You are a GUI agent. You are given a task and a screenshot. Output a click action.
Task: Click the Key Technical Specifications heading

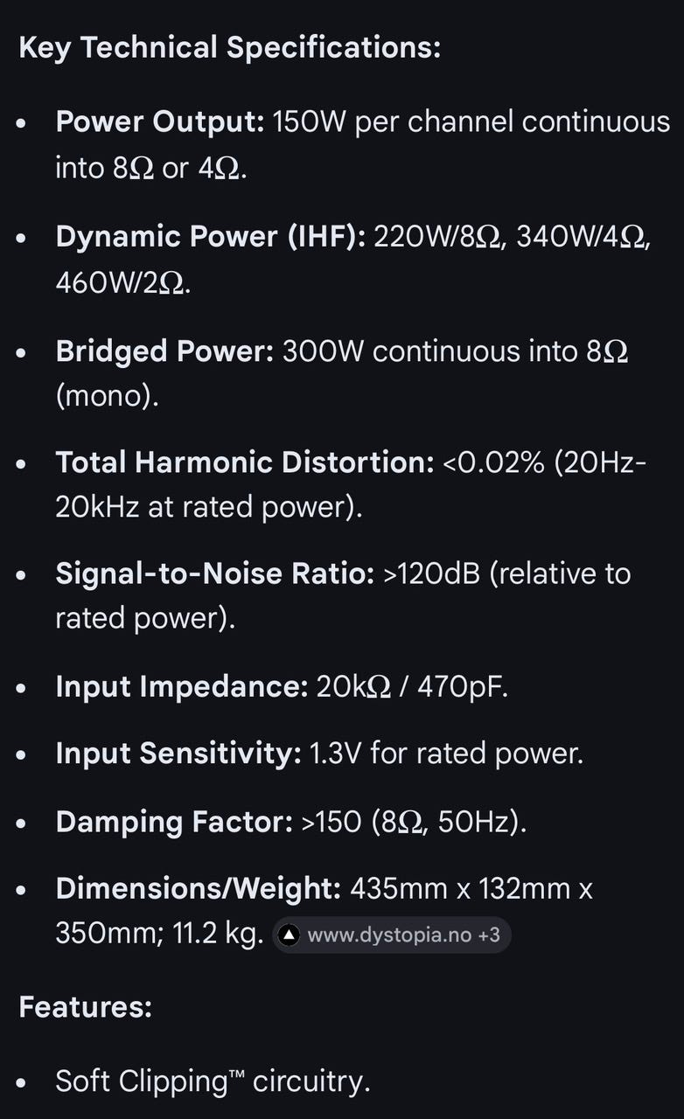pyautogui.click(x=229, y=47)
